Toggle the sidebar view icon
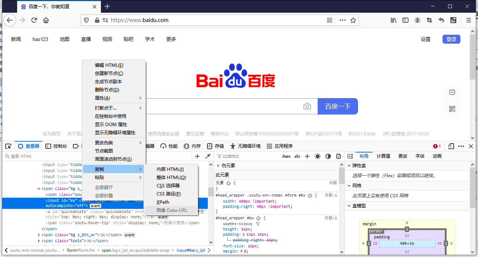 tap(405, 20)
